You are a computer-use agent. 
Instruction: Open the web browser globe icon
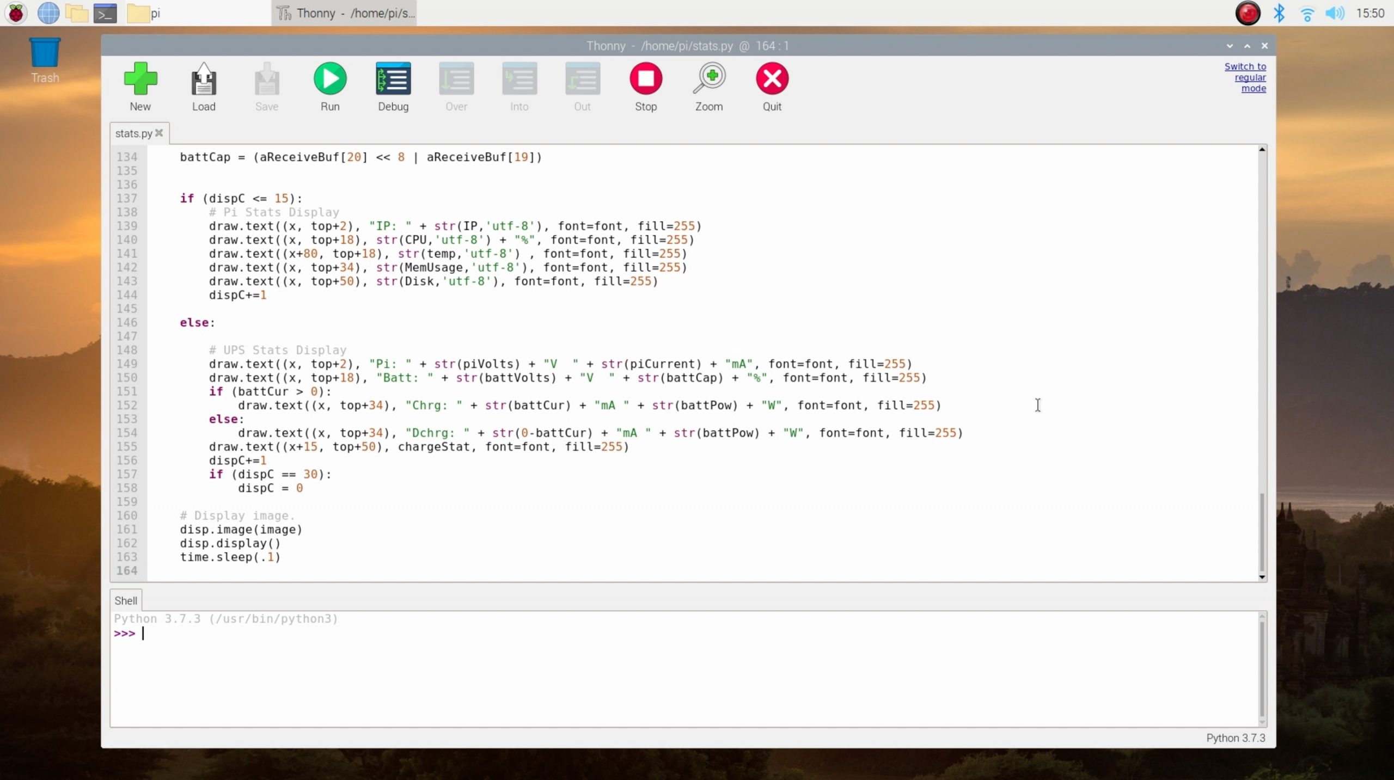pos(48,13)
